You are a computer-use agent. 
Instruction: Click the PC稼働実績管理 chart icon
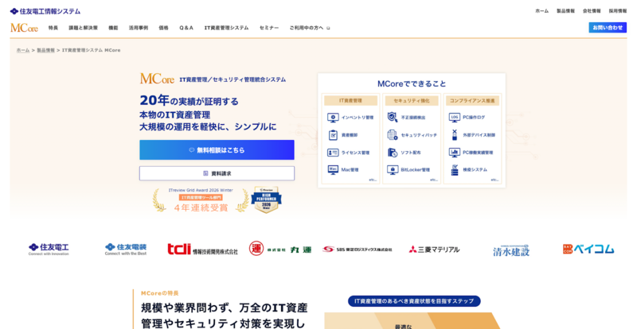(x=454, y=153)
